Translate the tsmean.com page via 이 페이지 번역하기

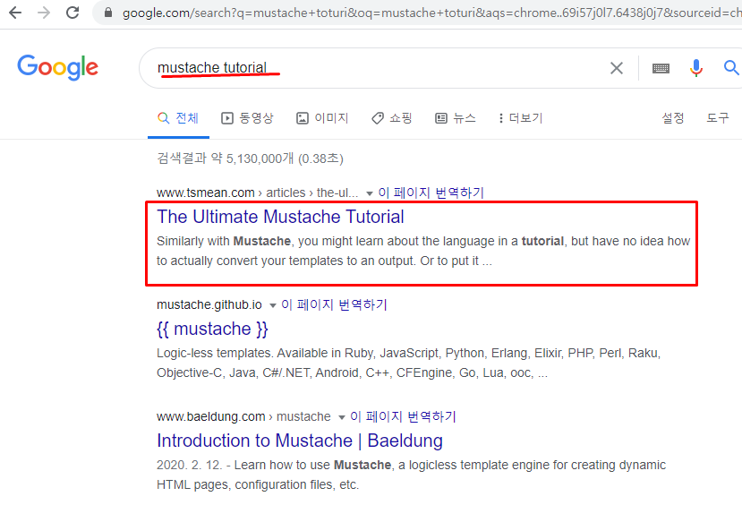click(431, 193)
